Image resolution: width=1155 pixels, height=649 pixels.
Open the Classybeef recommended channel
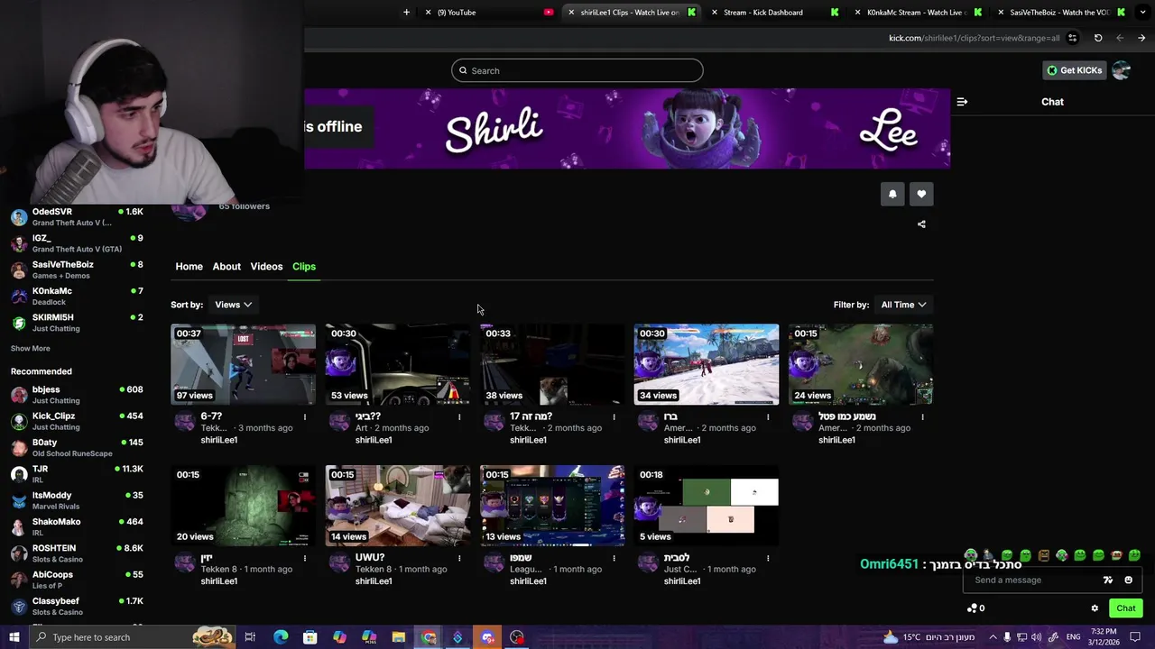tap(77, 606)
